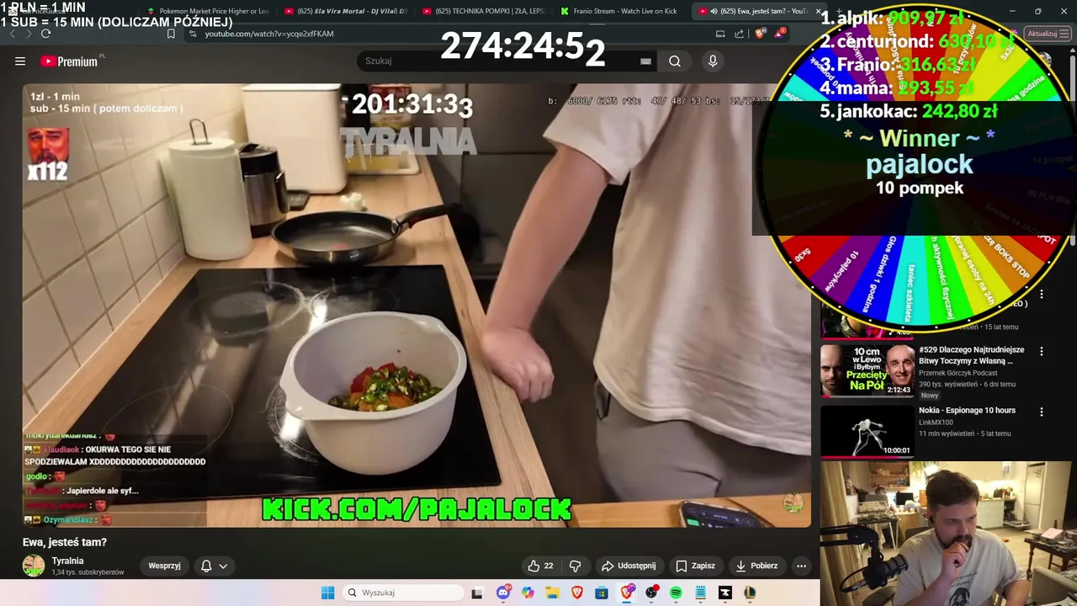Open Tyralnia channel avatar
Screen dimensions: 1077x606
34,566
